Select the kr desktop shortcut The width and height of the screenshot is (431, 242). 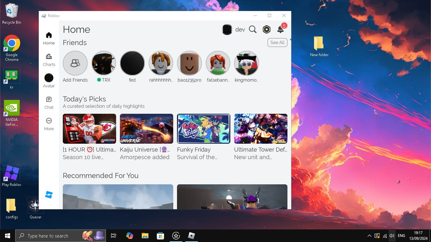pyautogui.click(x=12, y=78)
